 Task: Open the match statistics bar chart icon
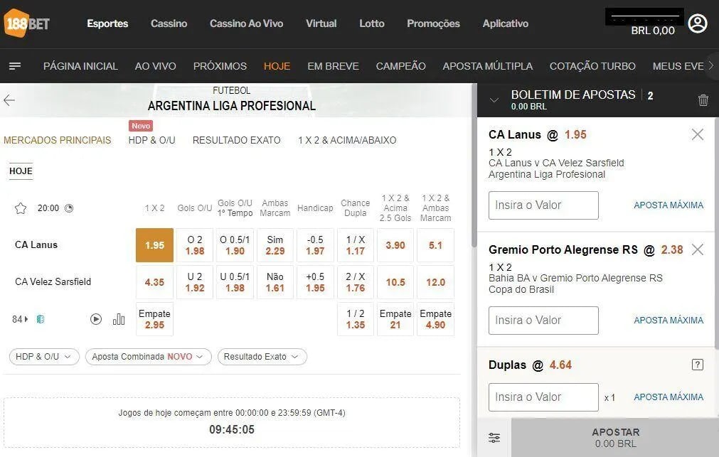pyautogui.click(x=119, y=319)
